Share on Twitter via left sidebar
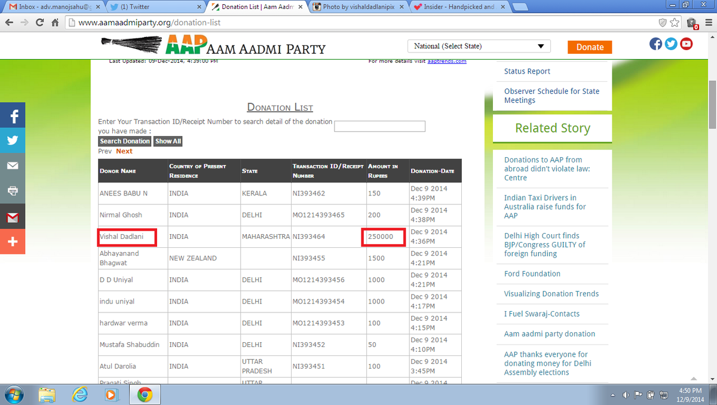Screen dimensions: 717x405 [x=13, y=140]
